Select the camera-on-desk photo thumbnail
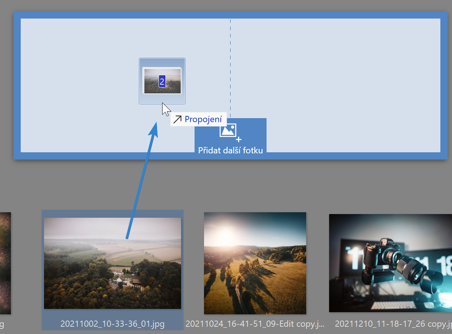Viewport: 452px width, 334px height. [x=391, y=263]
